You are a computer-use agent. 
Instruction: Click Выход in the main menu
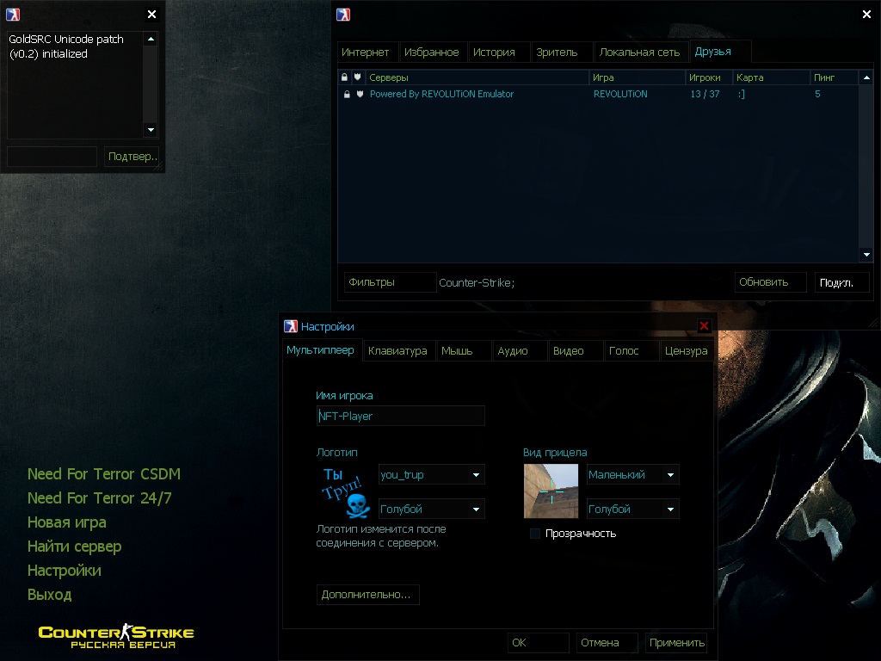[49, 596]
